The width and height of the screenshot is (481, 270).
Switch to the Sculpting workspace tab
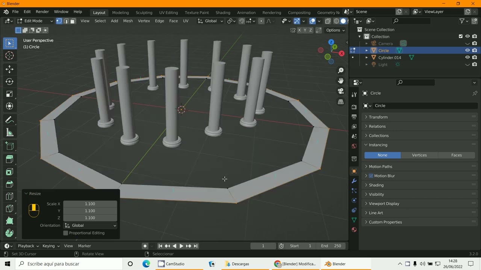[x=144, y=12]
